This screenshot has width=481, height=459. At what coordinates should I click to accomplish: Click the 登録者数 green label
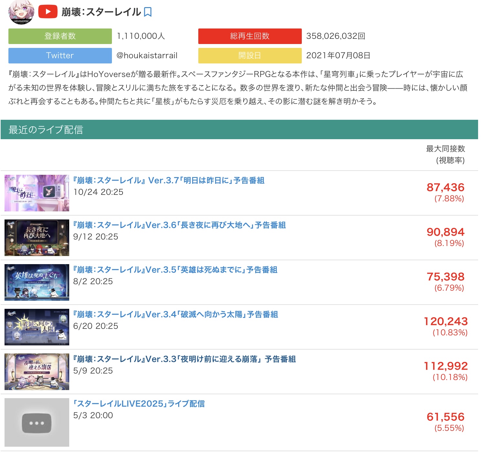click(x=60, y=36)
